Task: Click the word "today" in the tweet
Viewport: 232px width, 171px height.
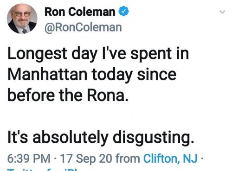Action: click(112, 75)
